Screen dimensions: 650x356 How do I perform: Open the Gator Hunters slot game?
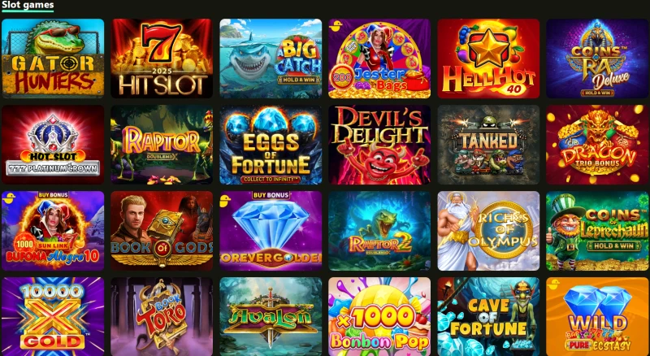click(x=53, y=59)
